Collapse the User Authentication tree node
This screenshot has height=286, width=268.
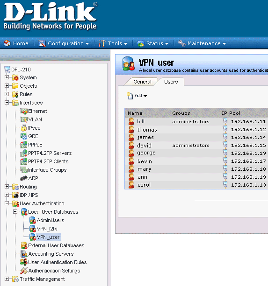click(x=7, y=203)
